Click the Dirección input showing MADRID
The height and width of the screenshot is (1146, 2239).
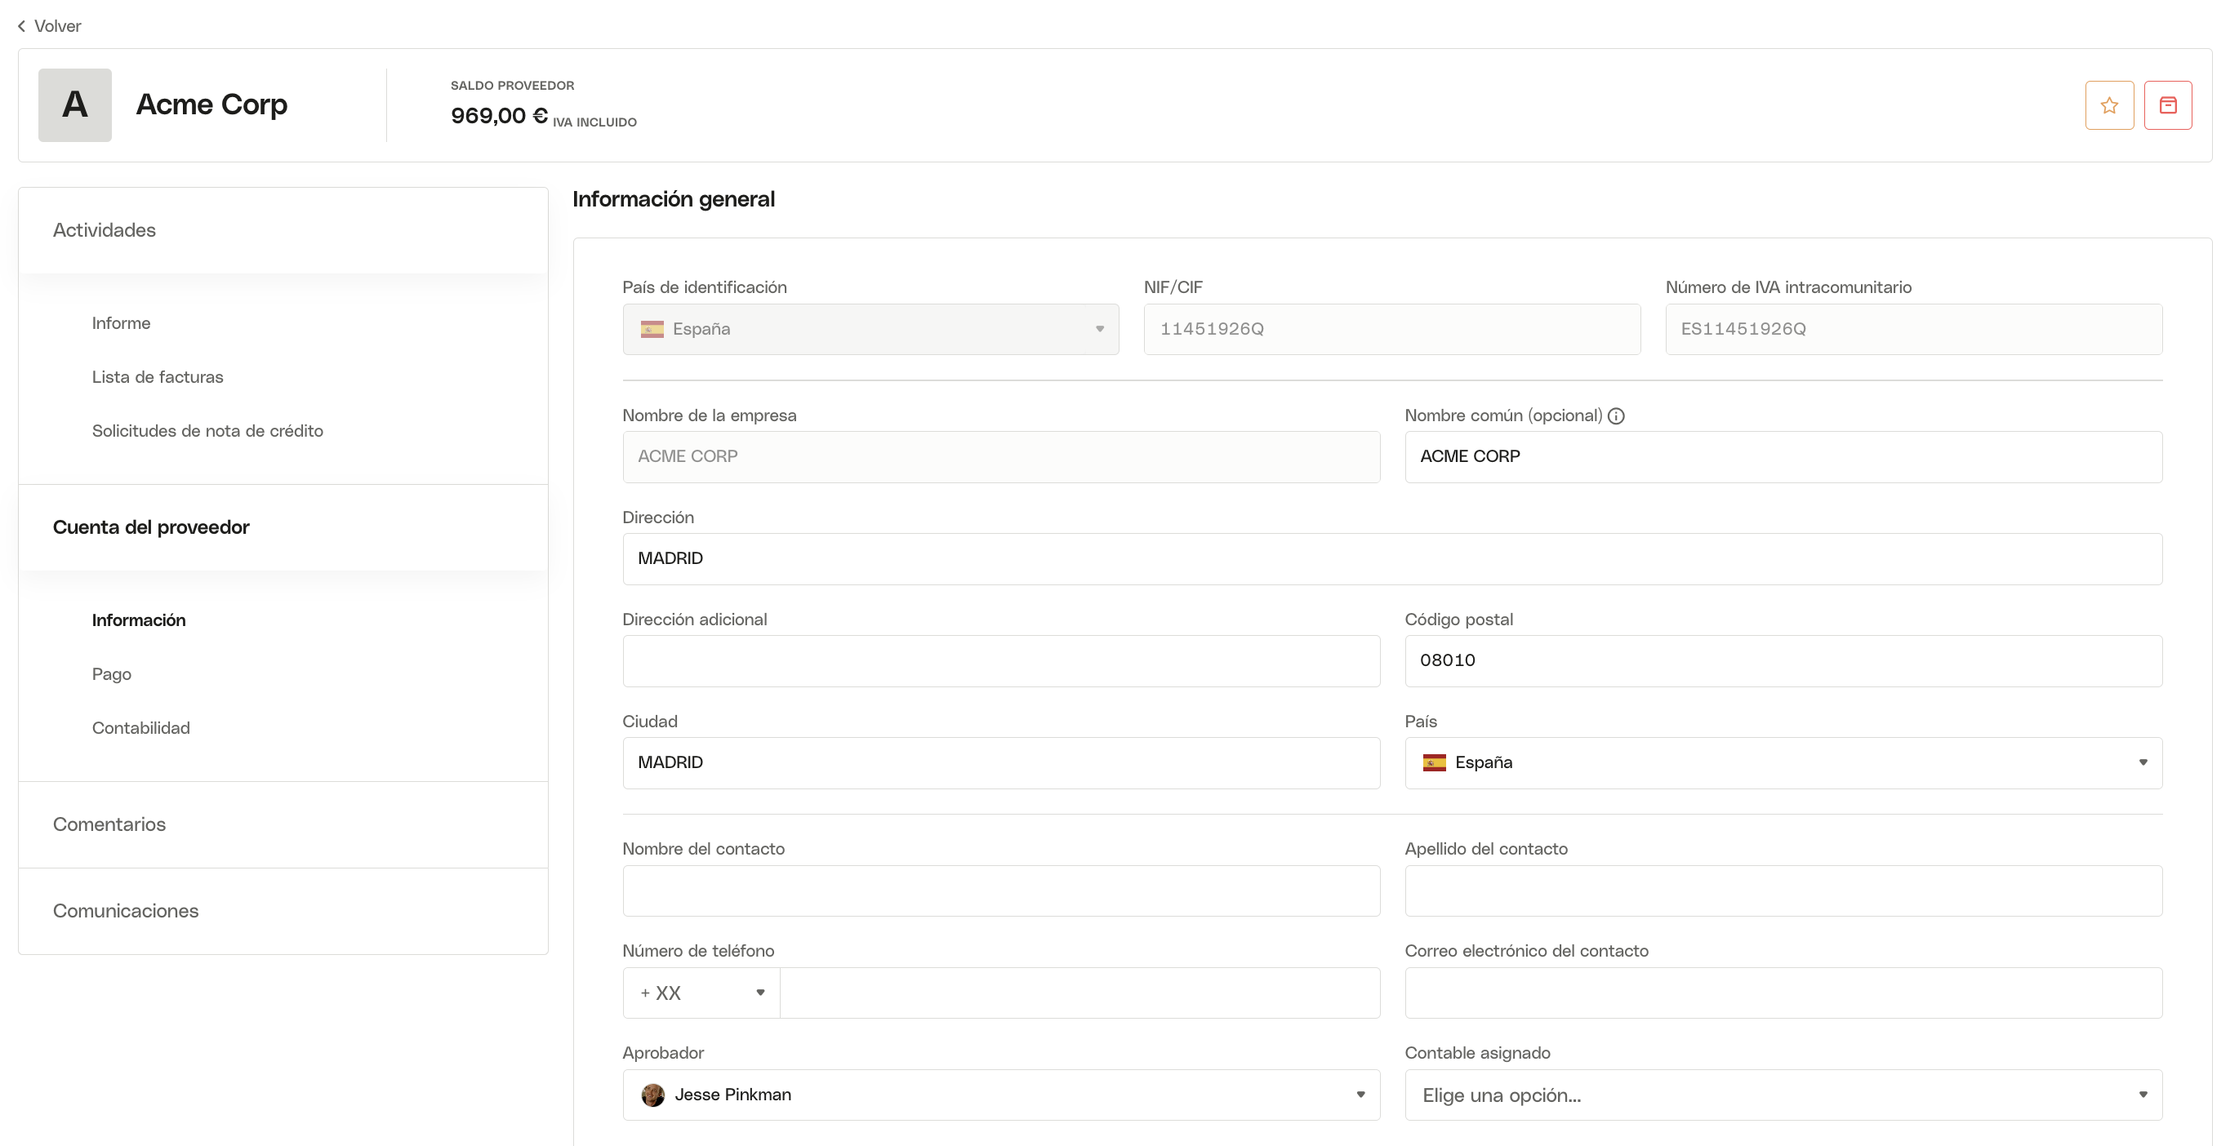click(x=1392, y=558)
